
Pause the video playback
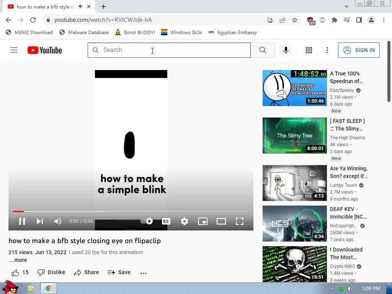pyautogui.click(x=22, y=221)
